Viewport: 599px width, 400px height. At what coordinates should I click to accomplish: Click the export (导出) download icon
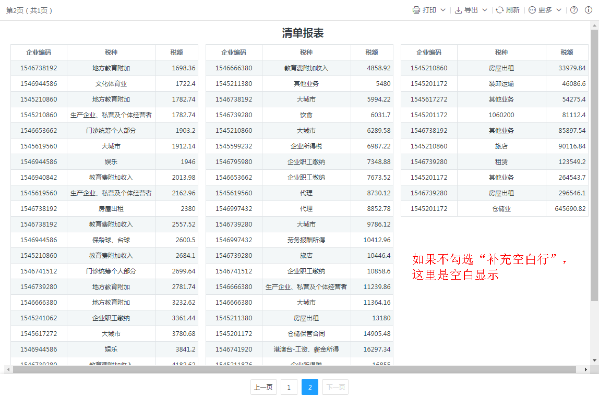pos(458,10)
